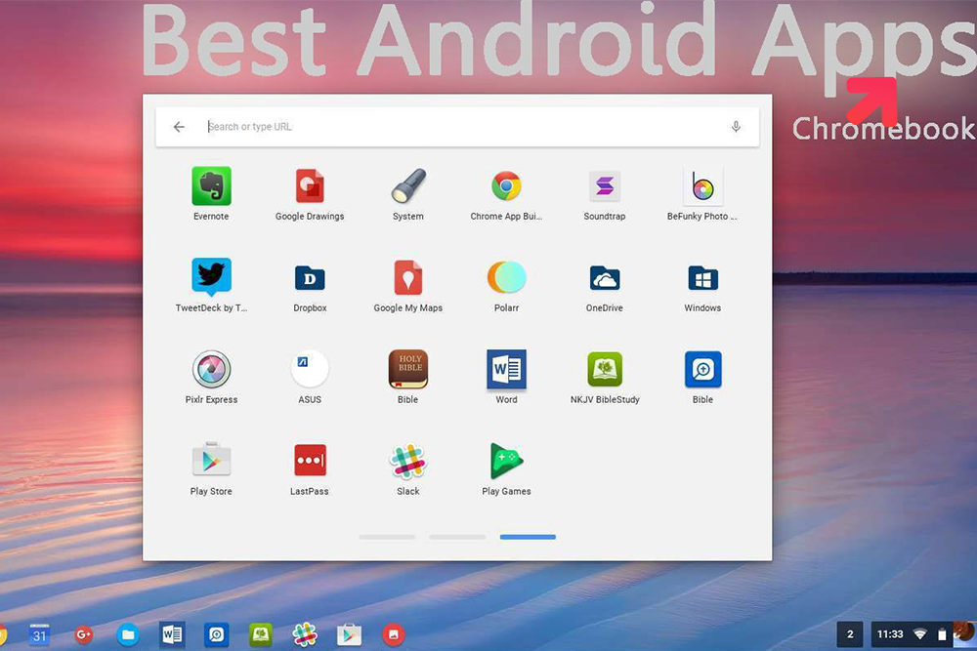Open the status tray at clock 11:33

pyautogui.click(x=890, y=634)
